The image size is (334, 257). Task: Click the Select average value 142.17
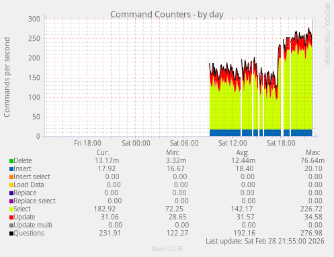[x=242, y=209]
